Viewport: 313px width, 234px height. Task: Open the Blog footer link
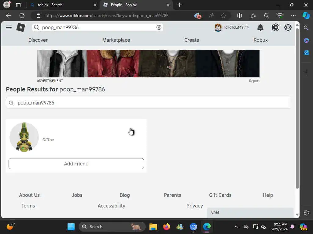125,195
